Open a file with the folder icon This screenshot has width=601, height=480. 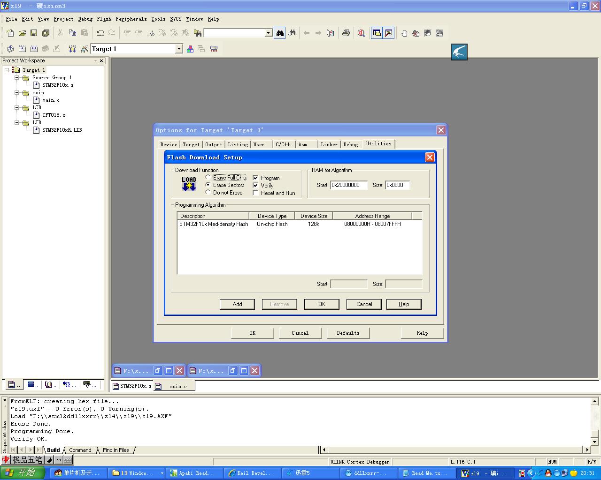tap(22, 33)
